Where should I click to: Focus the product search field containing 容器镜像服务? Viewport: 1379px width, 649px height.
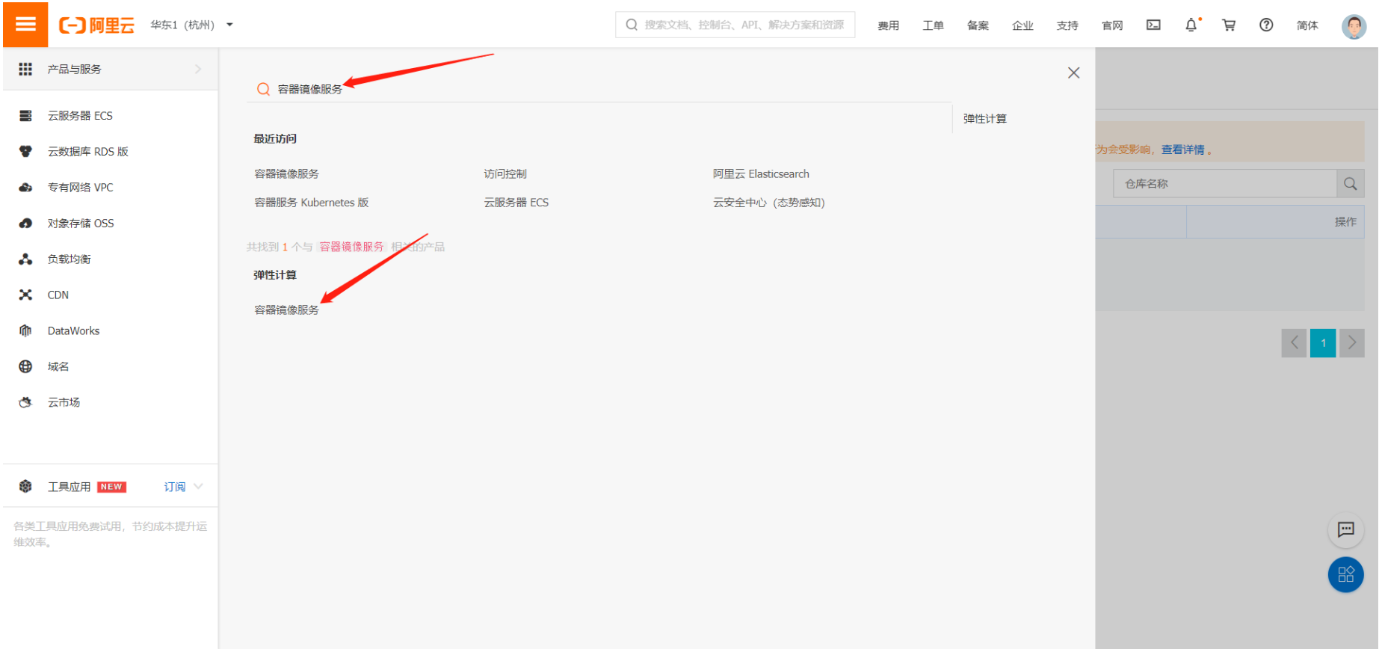599,89
